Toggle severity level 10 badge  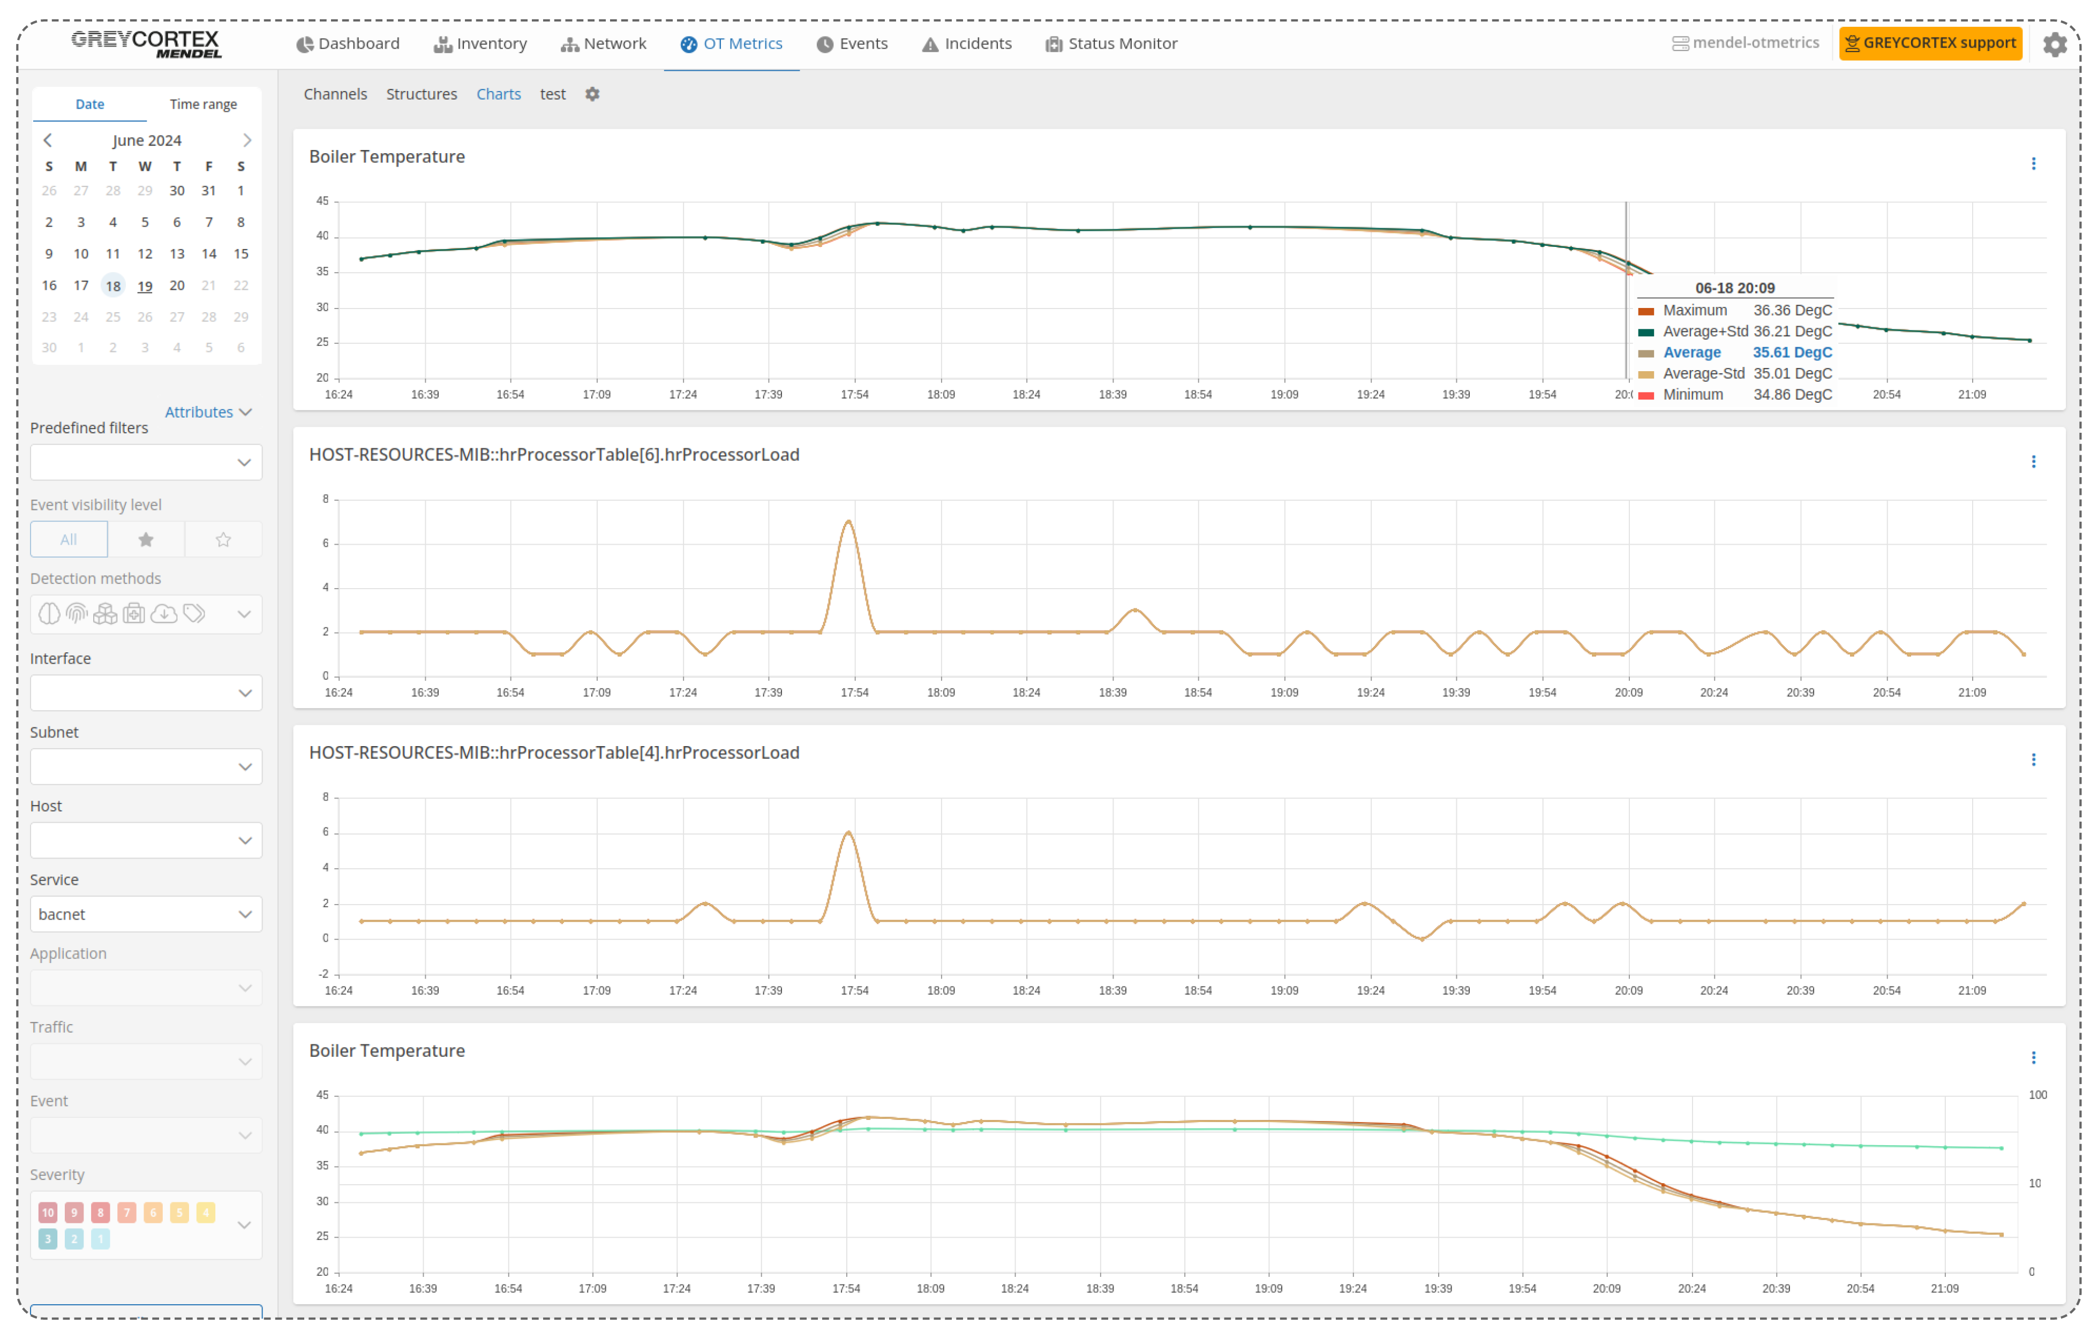coord(48,1212)
